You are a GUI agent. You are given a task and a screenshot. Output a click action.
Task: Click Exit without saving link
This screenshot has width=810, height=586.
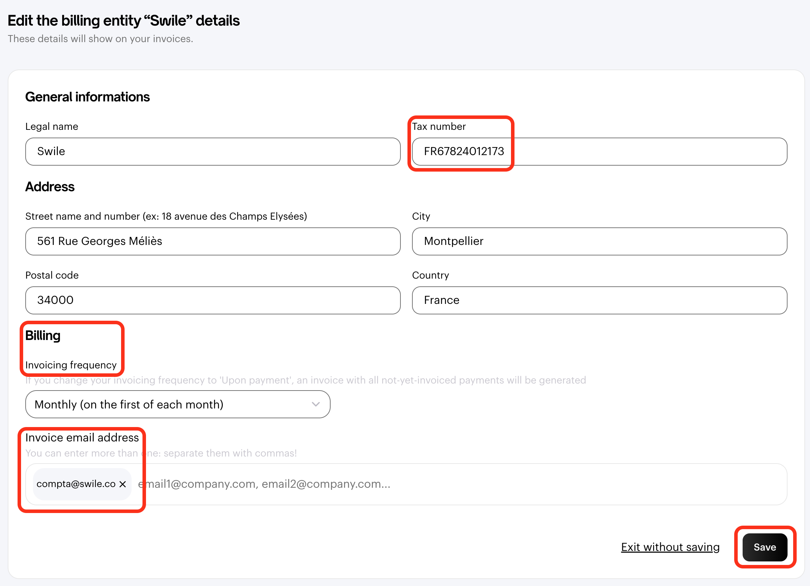pos(670,547)
